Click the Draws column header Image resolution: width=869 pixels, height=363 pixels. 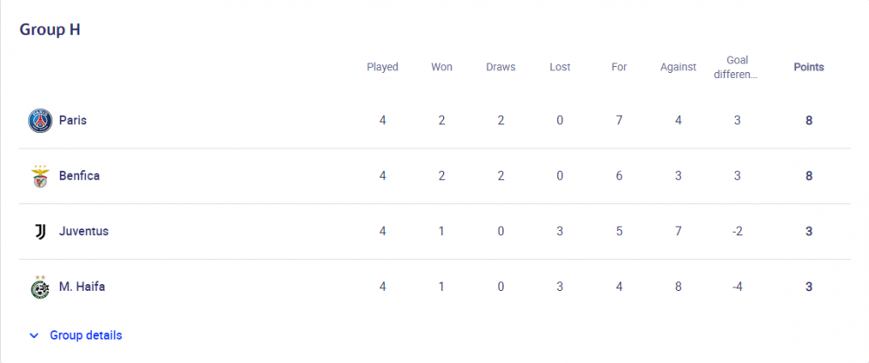[501, 67]
